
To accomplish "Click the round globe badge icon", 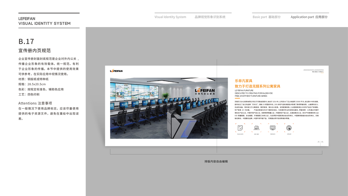I will click(x=289, y=128).
